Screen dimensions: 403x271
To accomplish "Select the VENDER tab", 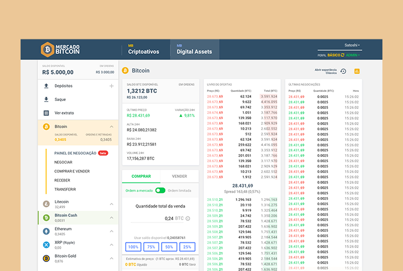I will pyautogui.click(x=179, y=176).
